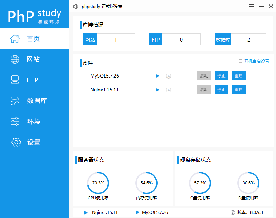Go to the 网站 menu item
The image size is (276, 218).
click(x=35, y=59)
